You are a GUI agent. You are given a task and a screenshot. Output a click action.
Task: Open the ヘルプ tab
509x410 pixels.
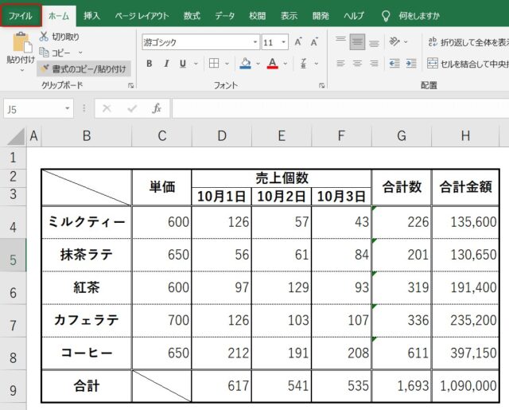pos(354,16)
